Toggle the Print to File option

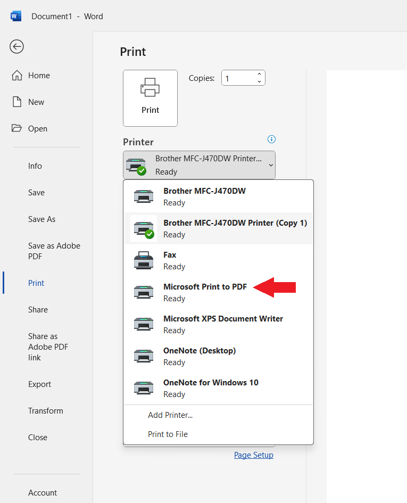pyautogui.click(x=218, y=434)
